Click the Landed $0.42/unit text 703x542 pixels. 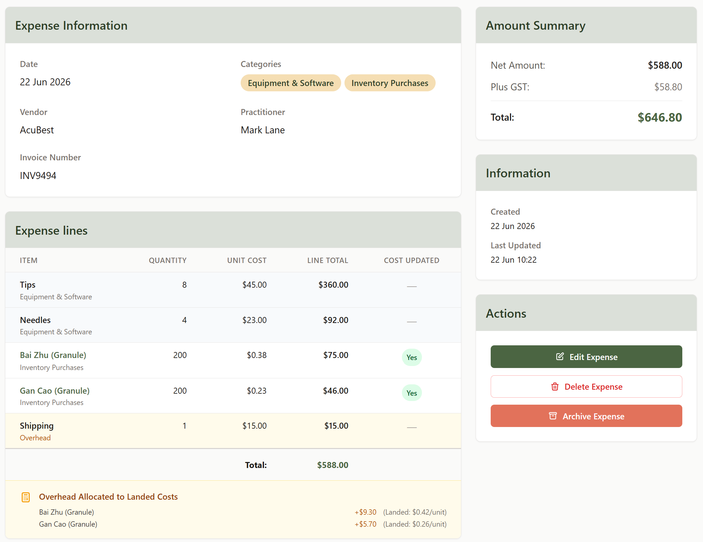(x=415, y=512)
